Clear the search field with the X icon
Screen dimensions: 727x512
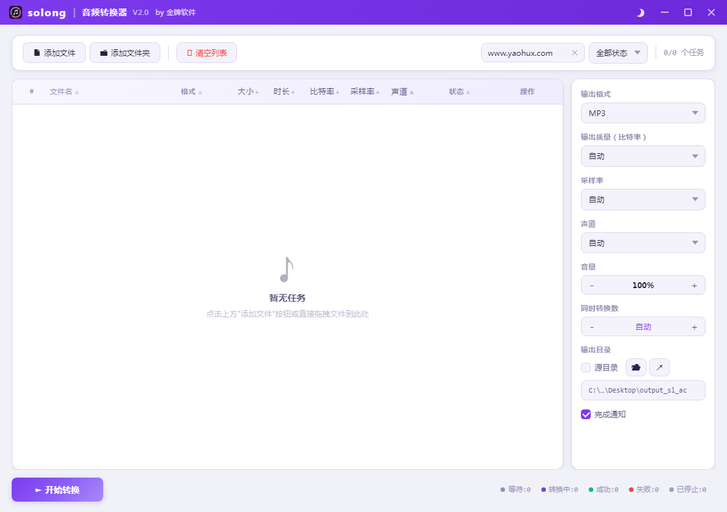(574, 53)
